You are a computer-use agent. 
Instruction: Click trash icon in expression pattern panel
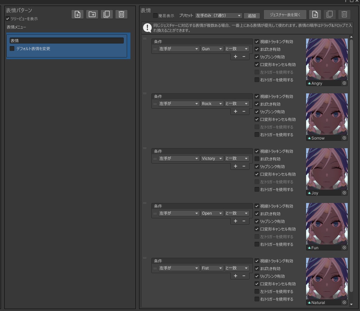121,14
